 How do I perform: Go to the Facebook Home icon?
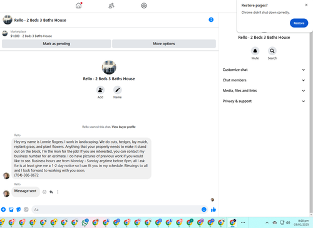78,6
